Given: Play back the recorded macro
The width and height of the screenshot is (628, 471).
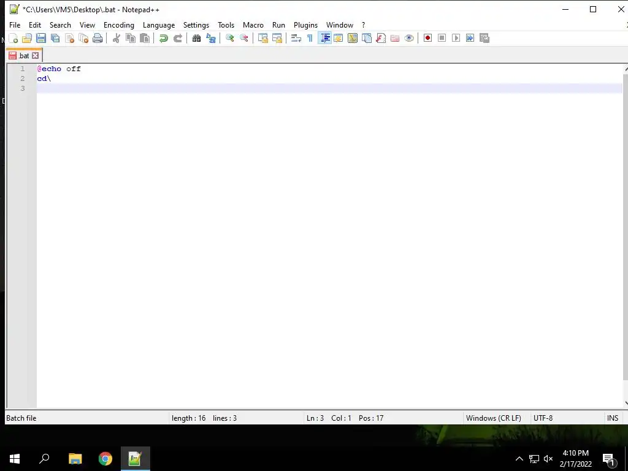Looking at the screenshot, I should [456, 38].
